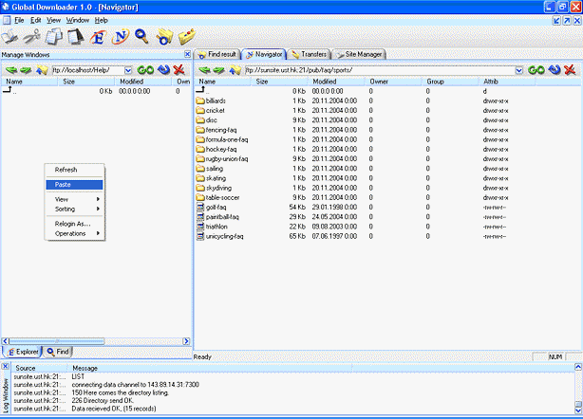Click the scissors Cut toolbar icon
The image size is (583, 419).
[32, 37]
